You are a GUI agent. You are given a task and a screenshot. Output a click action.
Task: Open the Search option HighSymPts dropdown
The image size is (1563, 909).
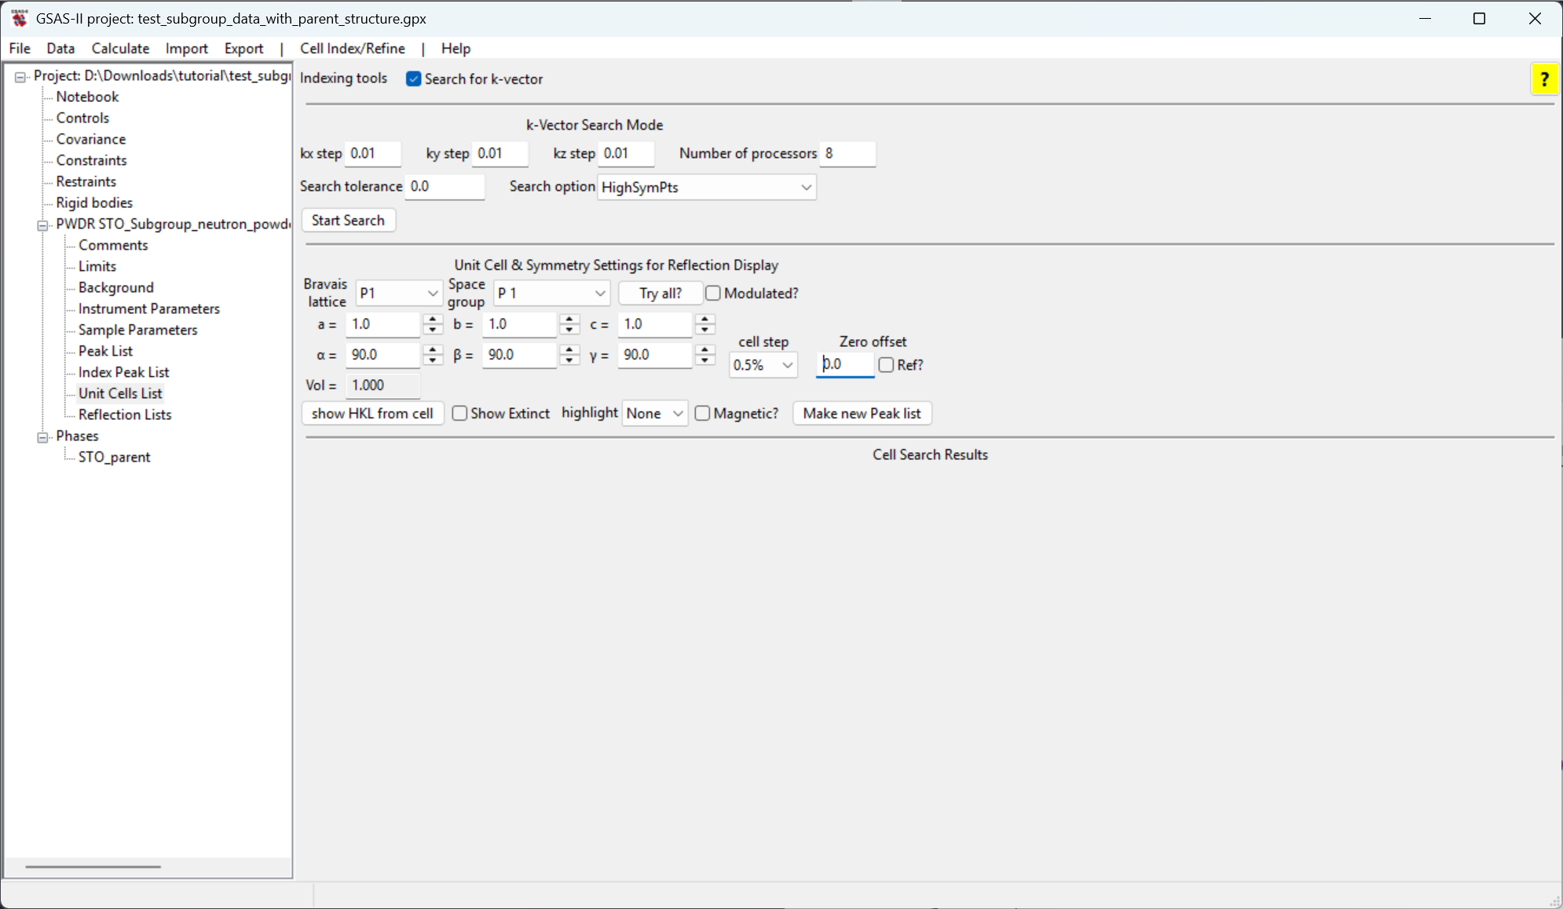(x=706, y=188)
